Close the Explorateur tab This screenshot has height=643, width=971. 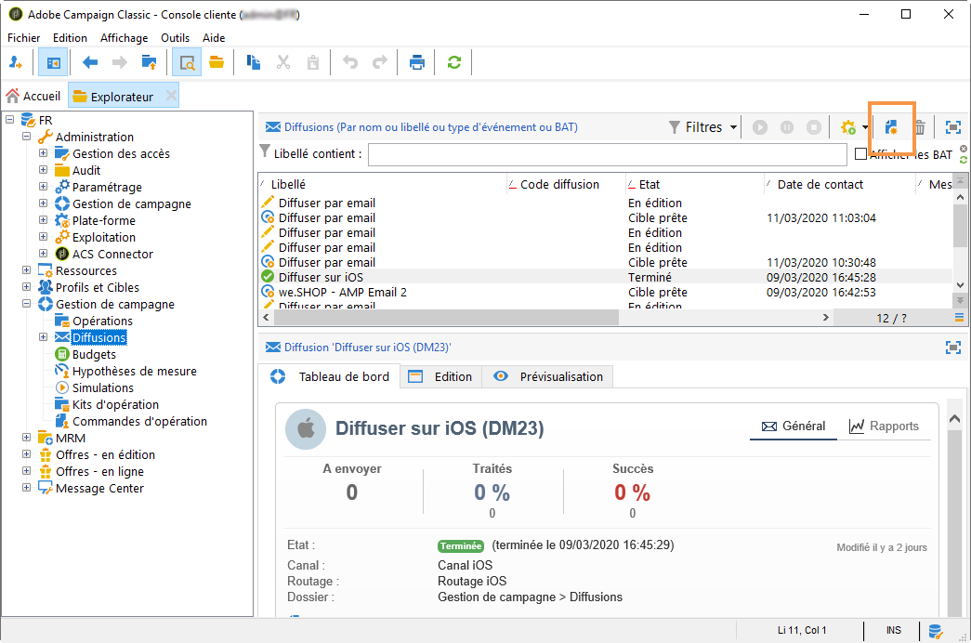[172, 96]
